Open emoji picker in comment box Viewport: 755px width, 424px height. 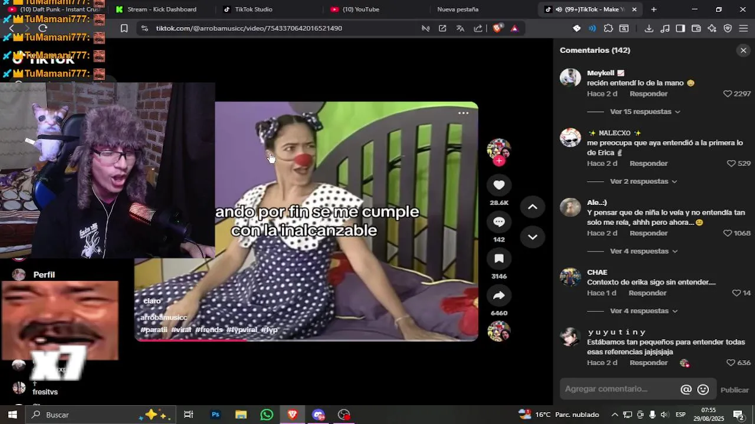click(703, 389)
